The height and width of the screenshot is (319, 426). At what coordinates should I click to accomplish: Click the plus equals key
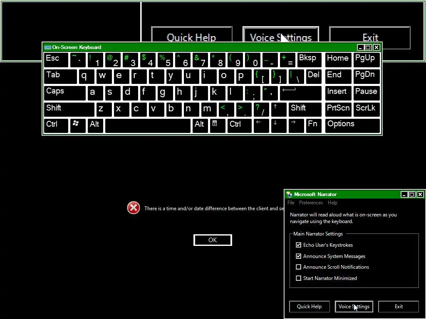point(287,60)
